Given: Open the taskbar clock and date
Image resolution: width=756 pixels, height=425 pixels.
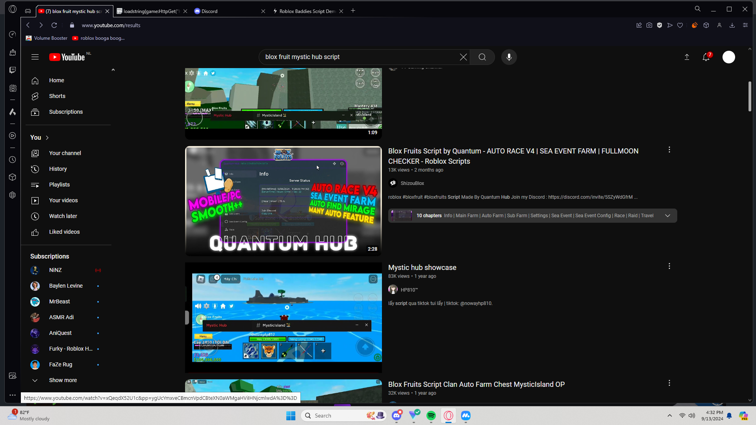Looking at the screenshot, I should tap(712, 416).
